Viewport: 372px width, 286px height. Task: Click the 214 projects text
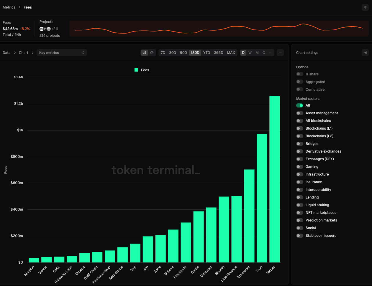50,36
